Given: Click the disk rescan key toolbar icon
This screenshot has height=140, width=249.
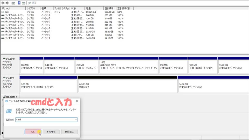Looking at the screenshot, I should [x=29, y=3].
